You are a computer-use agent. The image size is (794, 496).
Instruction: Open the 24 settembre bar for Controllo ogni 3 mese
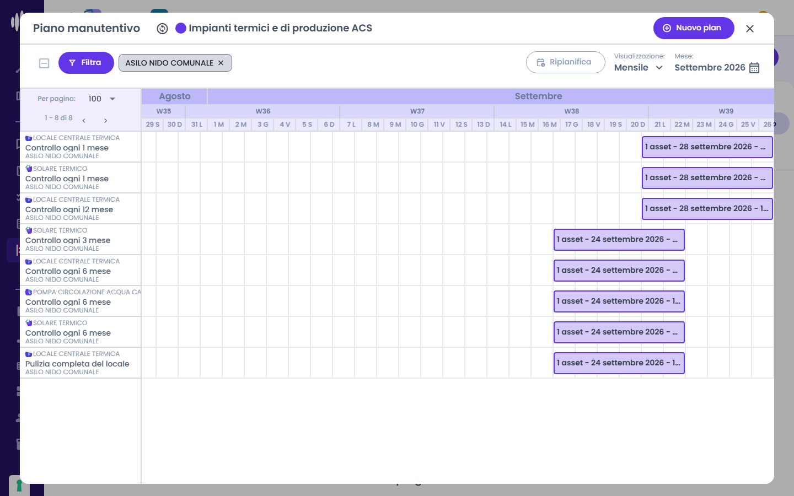pyautogui.click(x=619, y=240)
